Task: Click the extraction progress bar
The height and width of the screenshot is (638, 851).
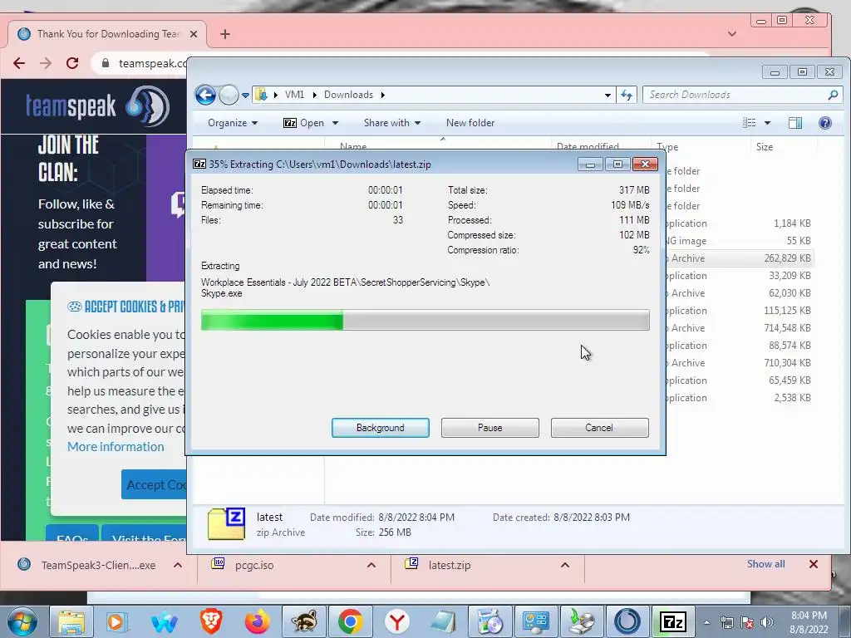Action: tap(425, 320)
